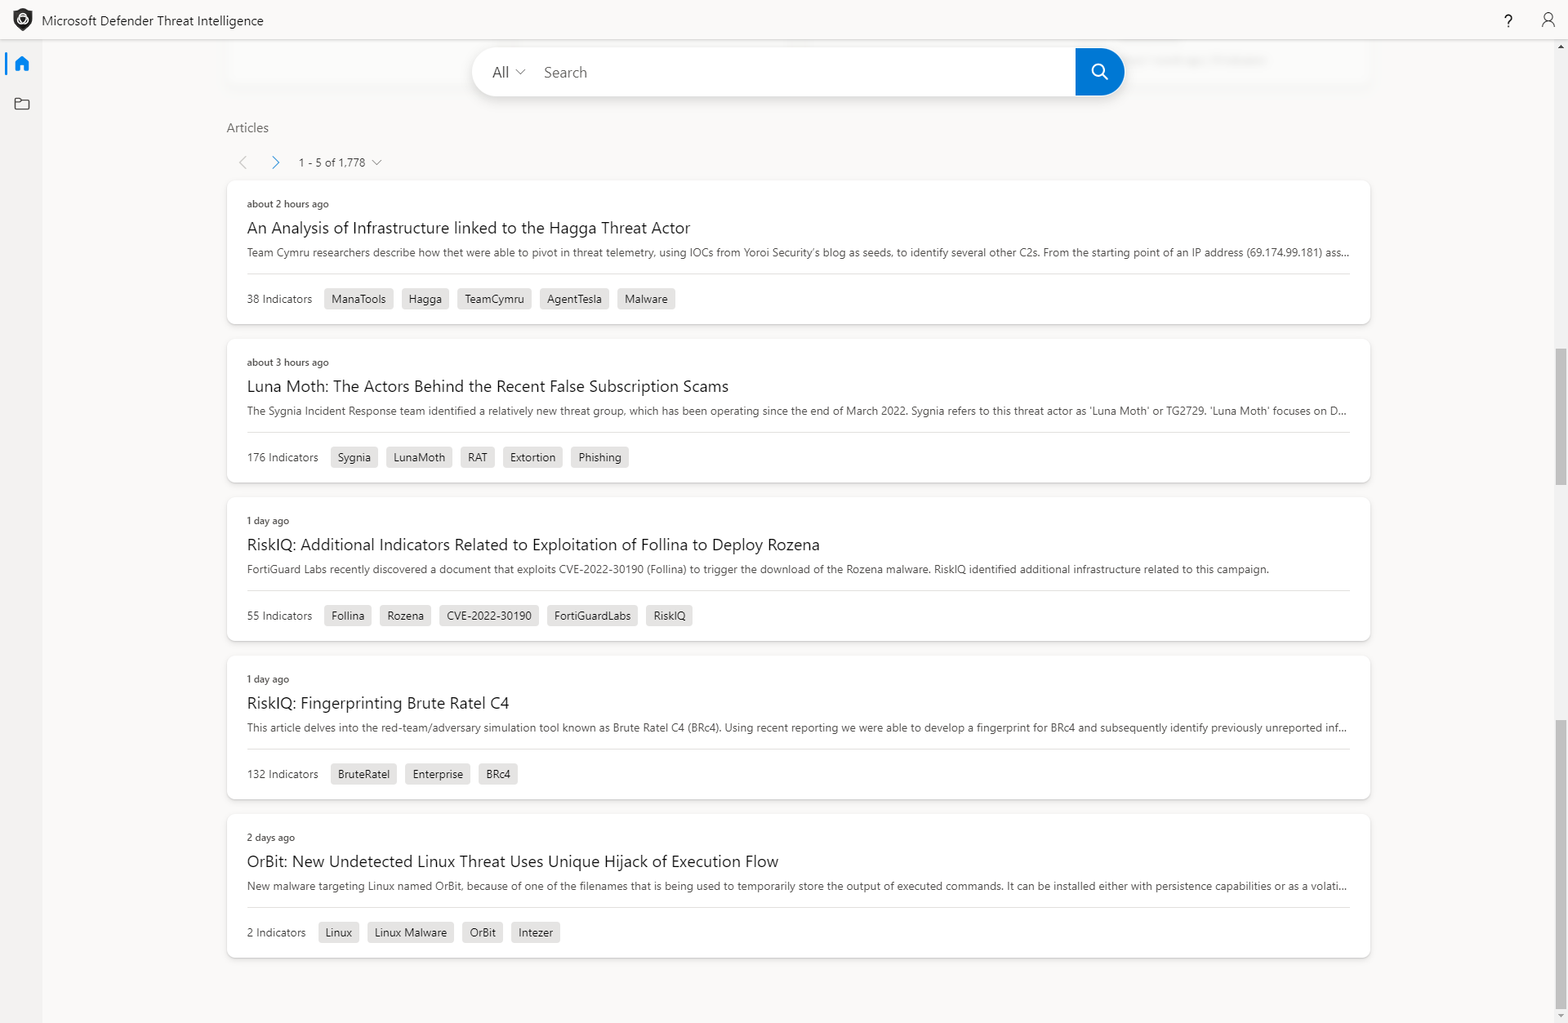
Task: Open the Hagga Threat Actor infrastructure article
Action: click(469, 228)
